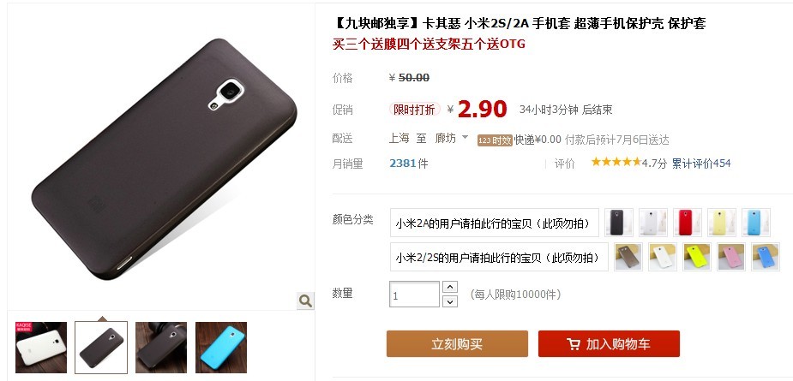Decrease quantity with the down arrow

(449, 301)
